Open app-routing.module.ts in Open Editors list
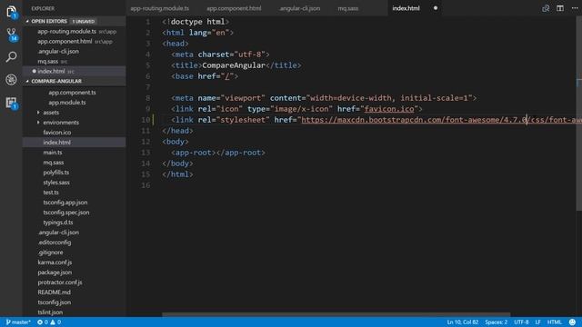Screen dimensions: 582x327 click(66, 32)
